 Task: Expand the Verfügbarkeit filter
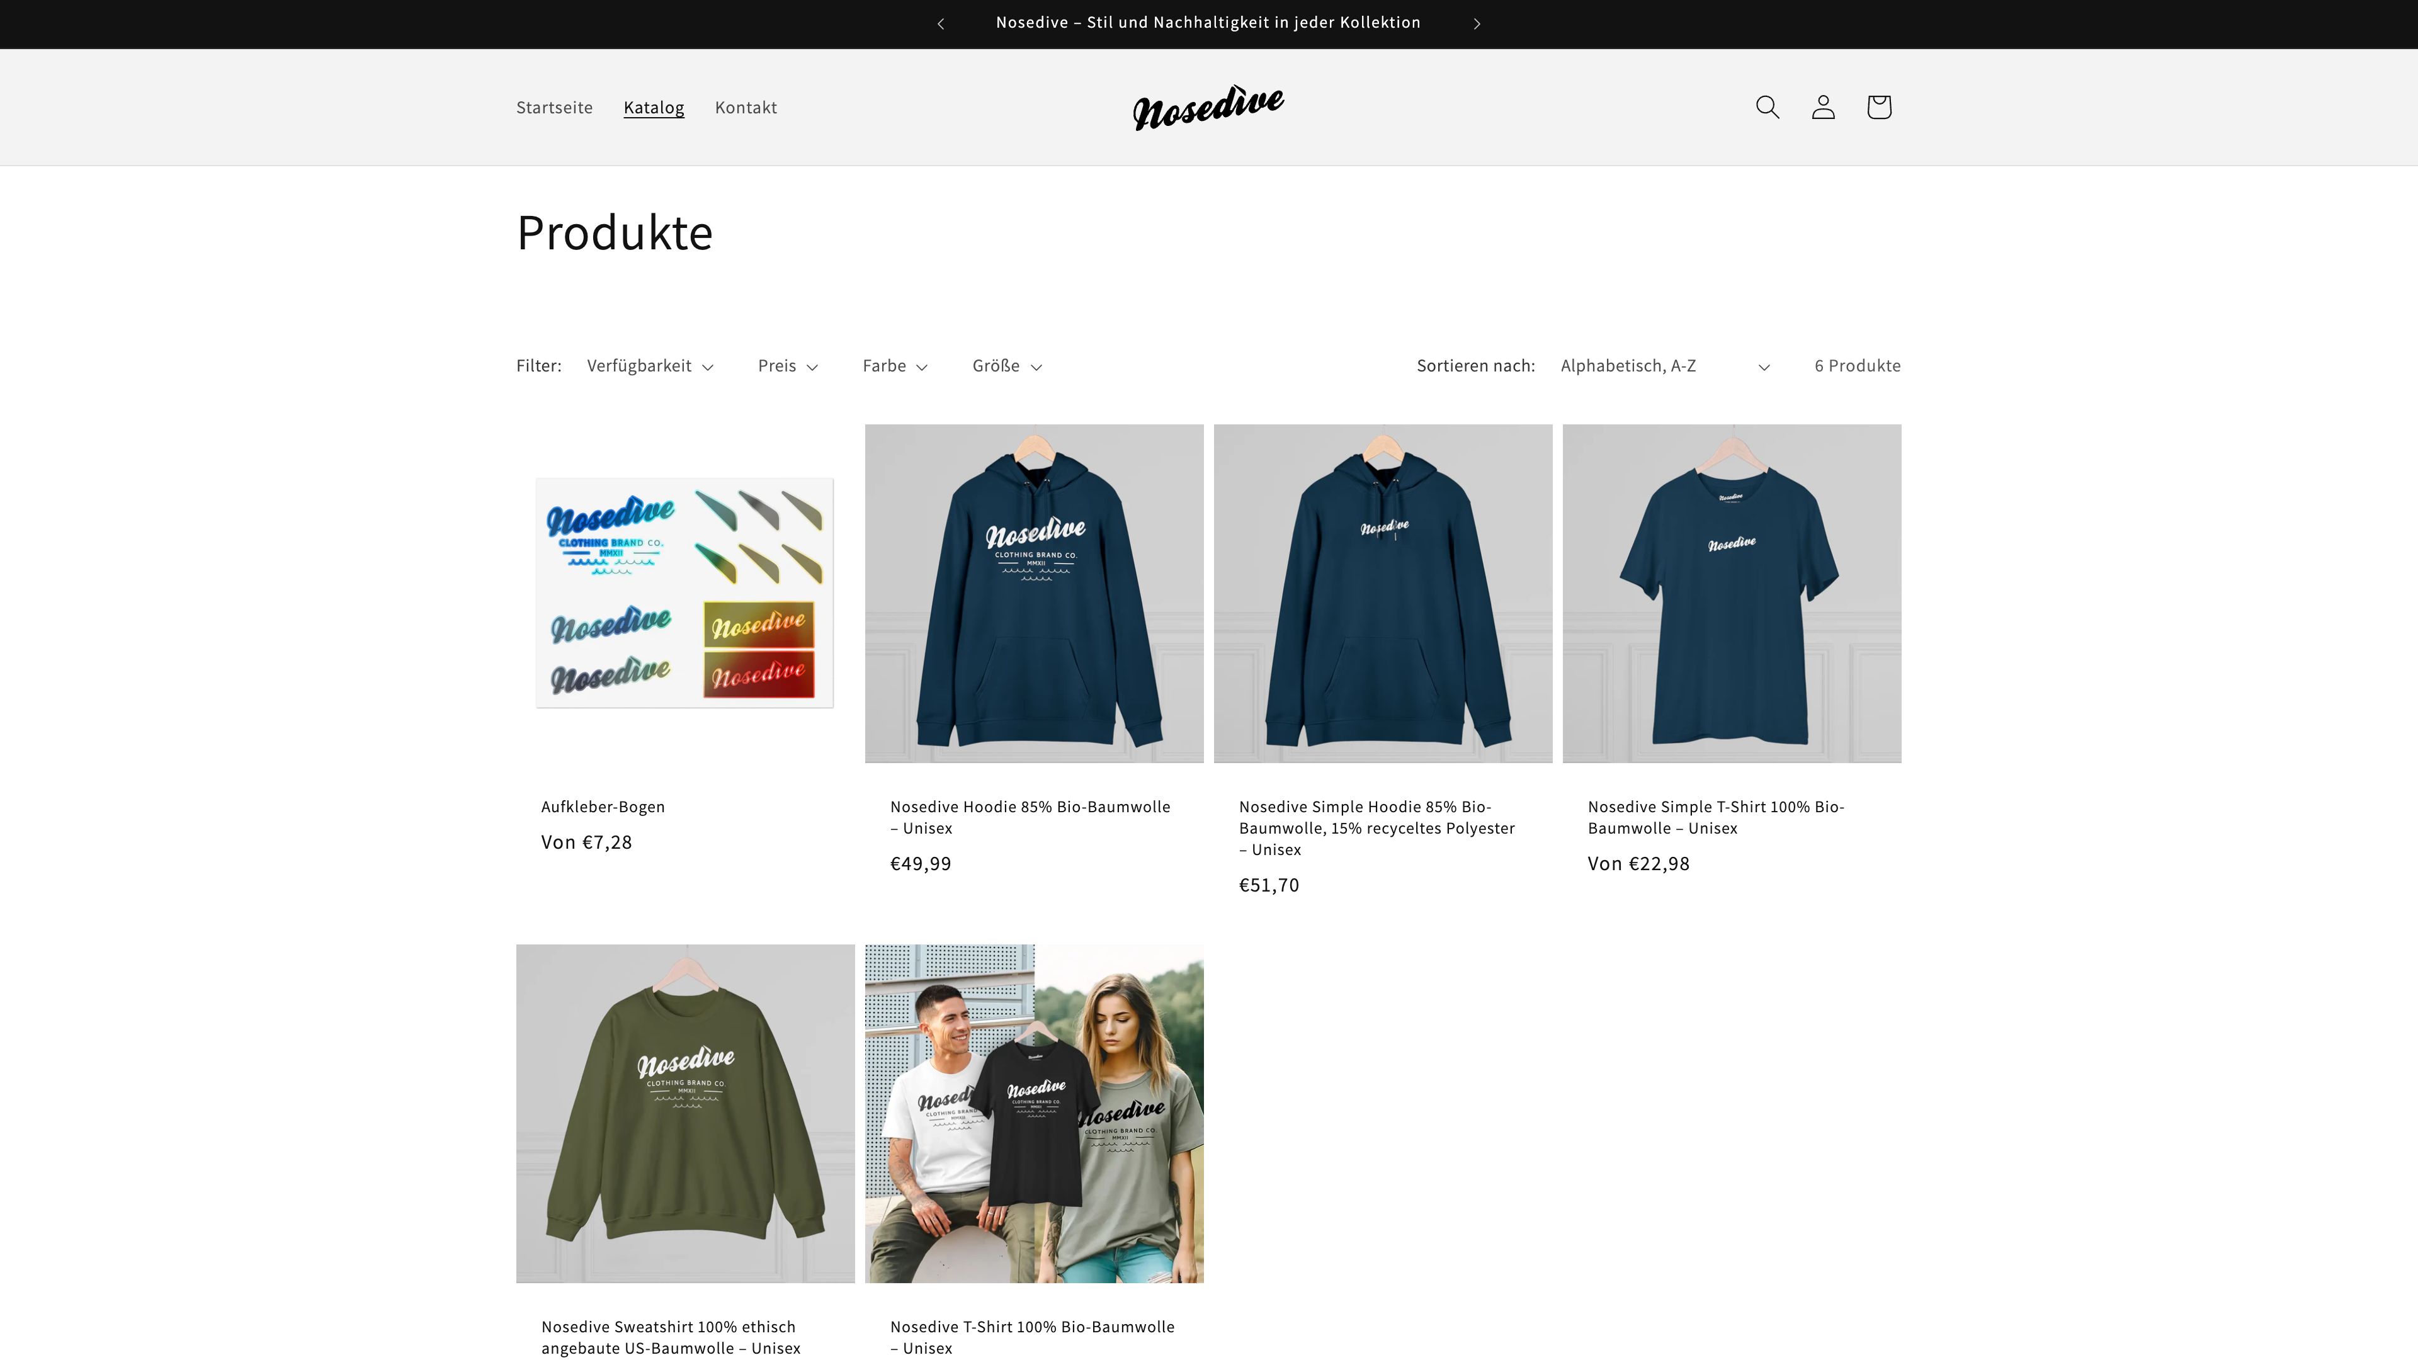pyautogui.click(x=650, y=366)
